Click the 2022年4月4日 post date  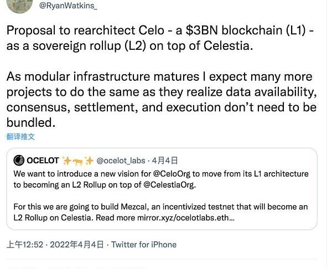pos(77,244)
